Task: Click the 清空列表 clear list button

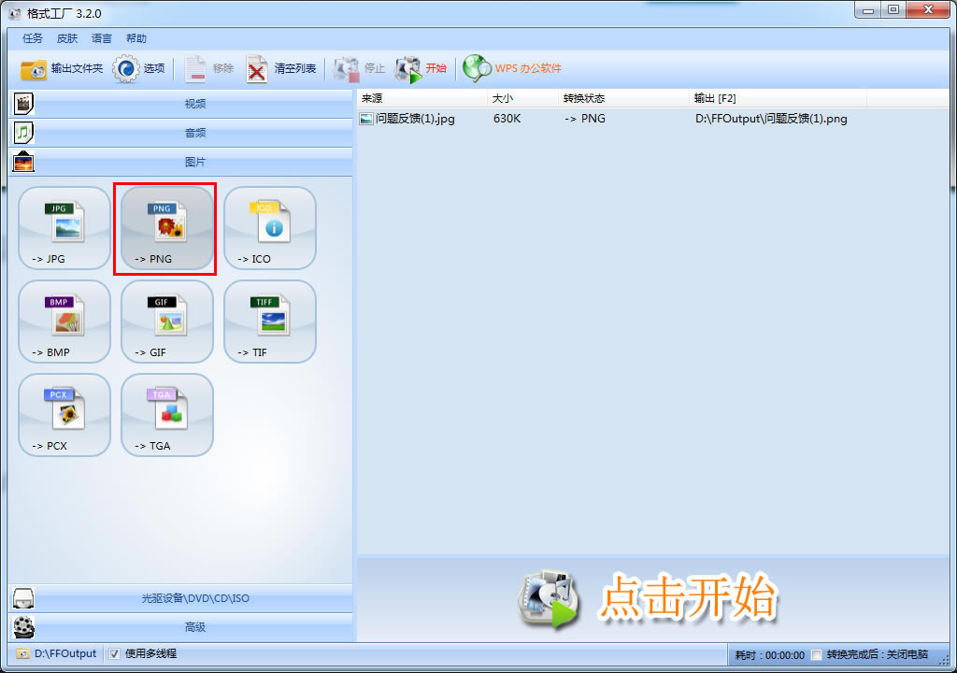Action: [280, 68]
